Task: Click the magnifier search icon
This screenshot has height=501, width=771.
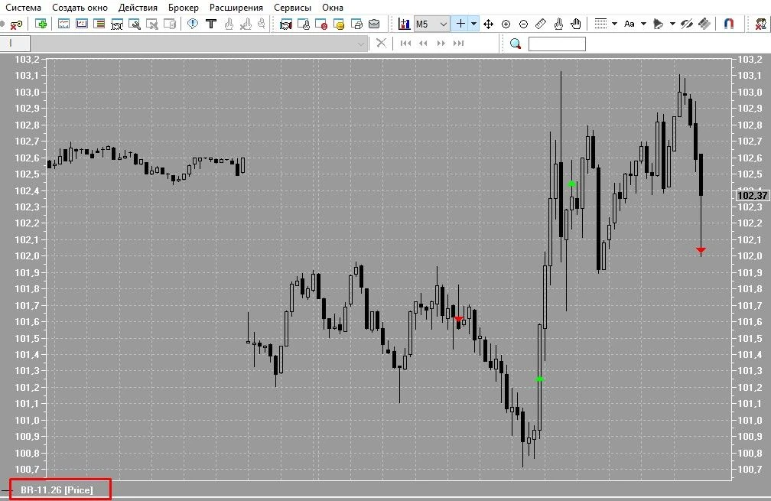Action: pos(516,44)
